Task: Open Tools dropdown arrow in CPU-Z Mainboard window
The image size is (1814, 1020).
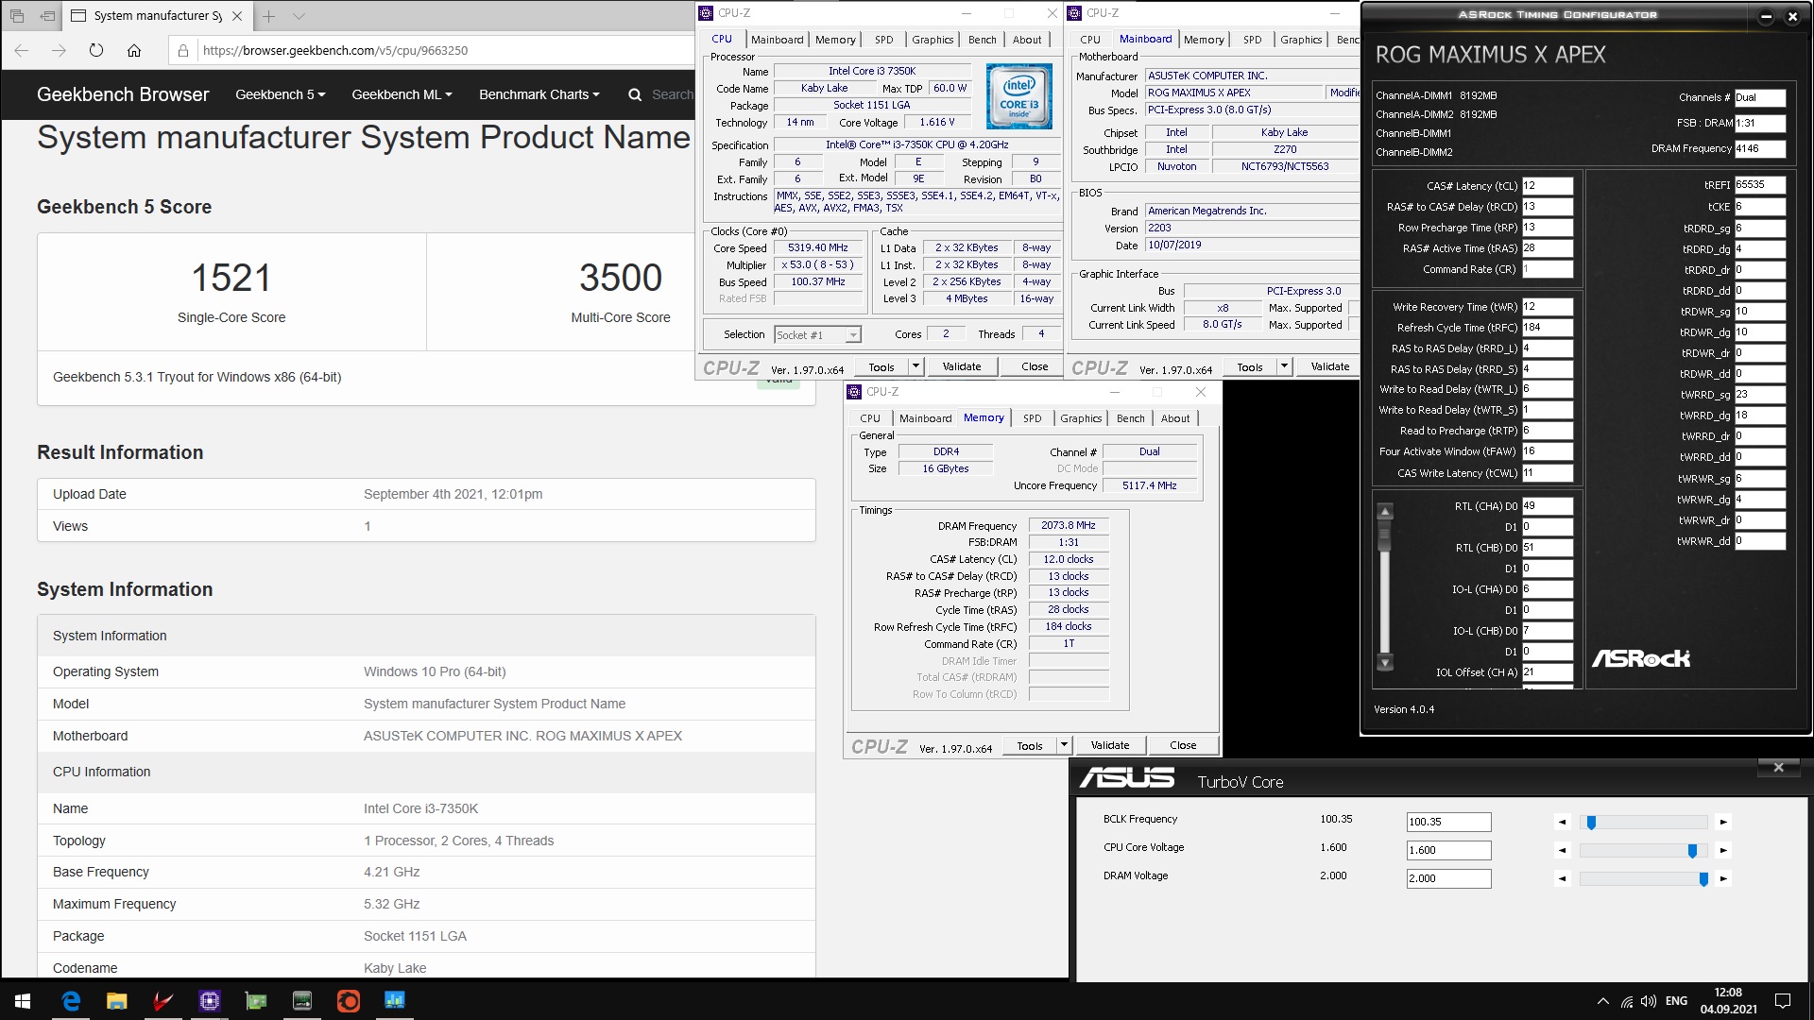Action: tap(1283, 366)
